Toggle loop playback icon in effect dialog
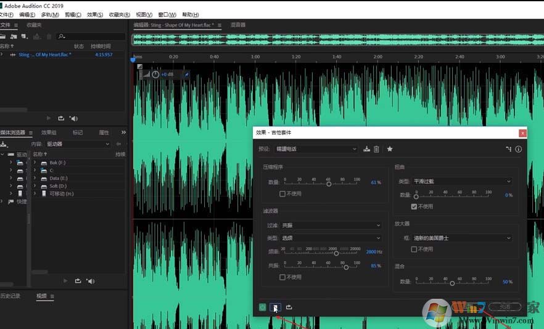The image size is (544, 329). [x=289, y=307]
